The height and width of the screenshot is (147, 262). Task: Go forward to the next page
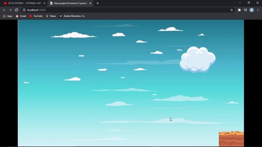click(10, 10)
